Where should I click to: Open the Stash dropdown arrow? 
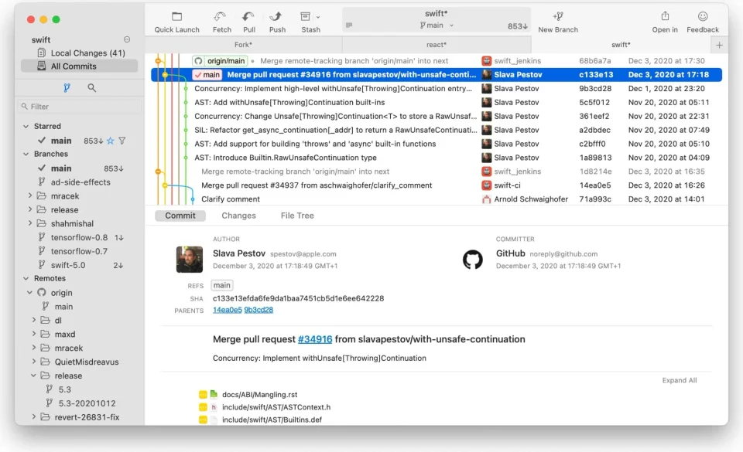(318, 18)
